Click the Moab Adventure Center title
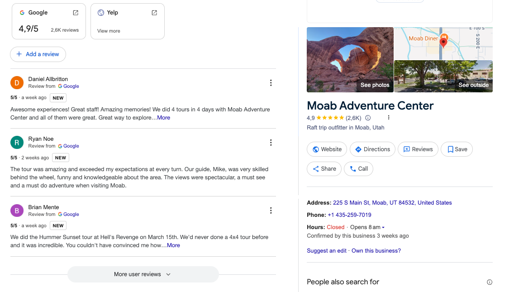 click(x=370, y=105)
